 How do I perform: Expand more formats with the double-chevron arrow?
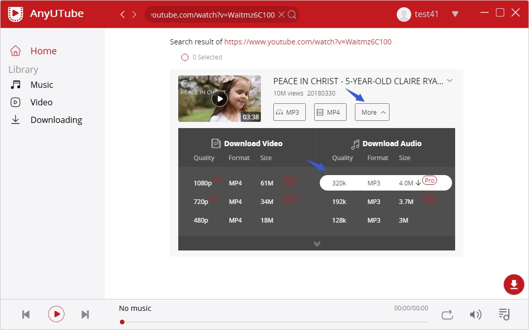[317, 243]
